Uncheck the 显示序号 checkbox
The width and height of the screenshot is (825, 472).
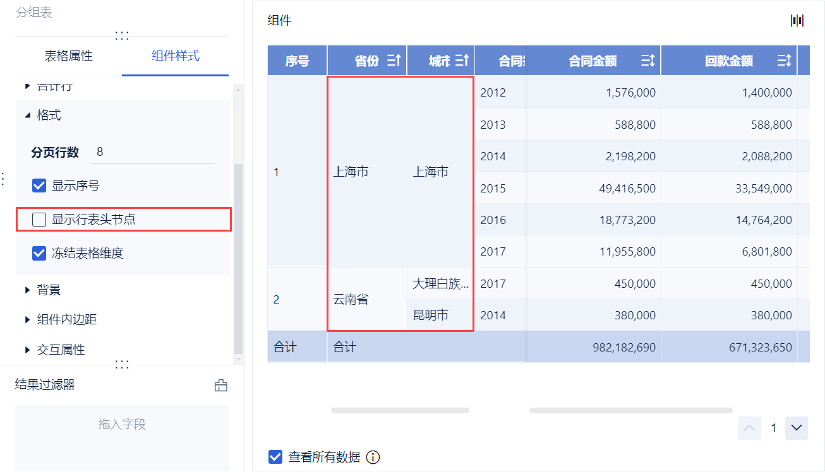(x=39, y=186)
